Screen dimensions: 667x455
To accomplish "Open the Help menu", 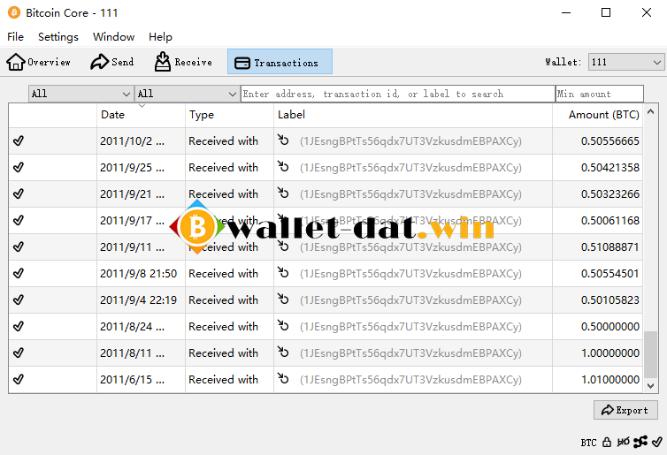I will coord(160,37).
